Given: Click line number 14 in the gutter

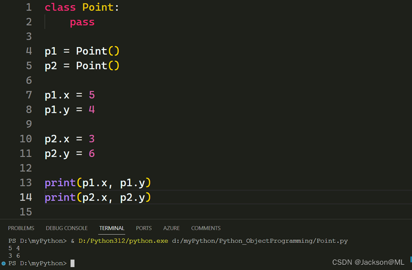Looking at the screenshot, I should [26, 197].
